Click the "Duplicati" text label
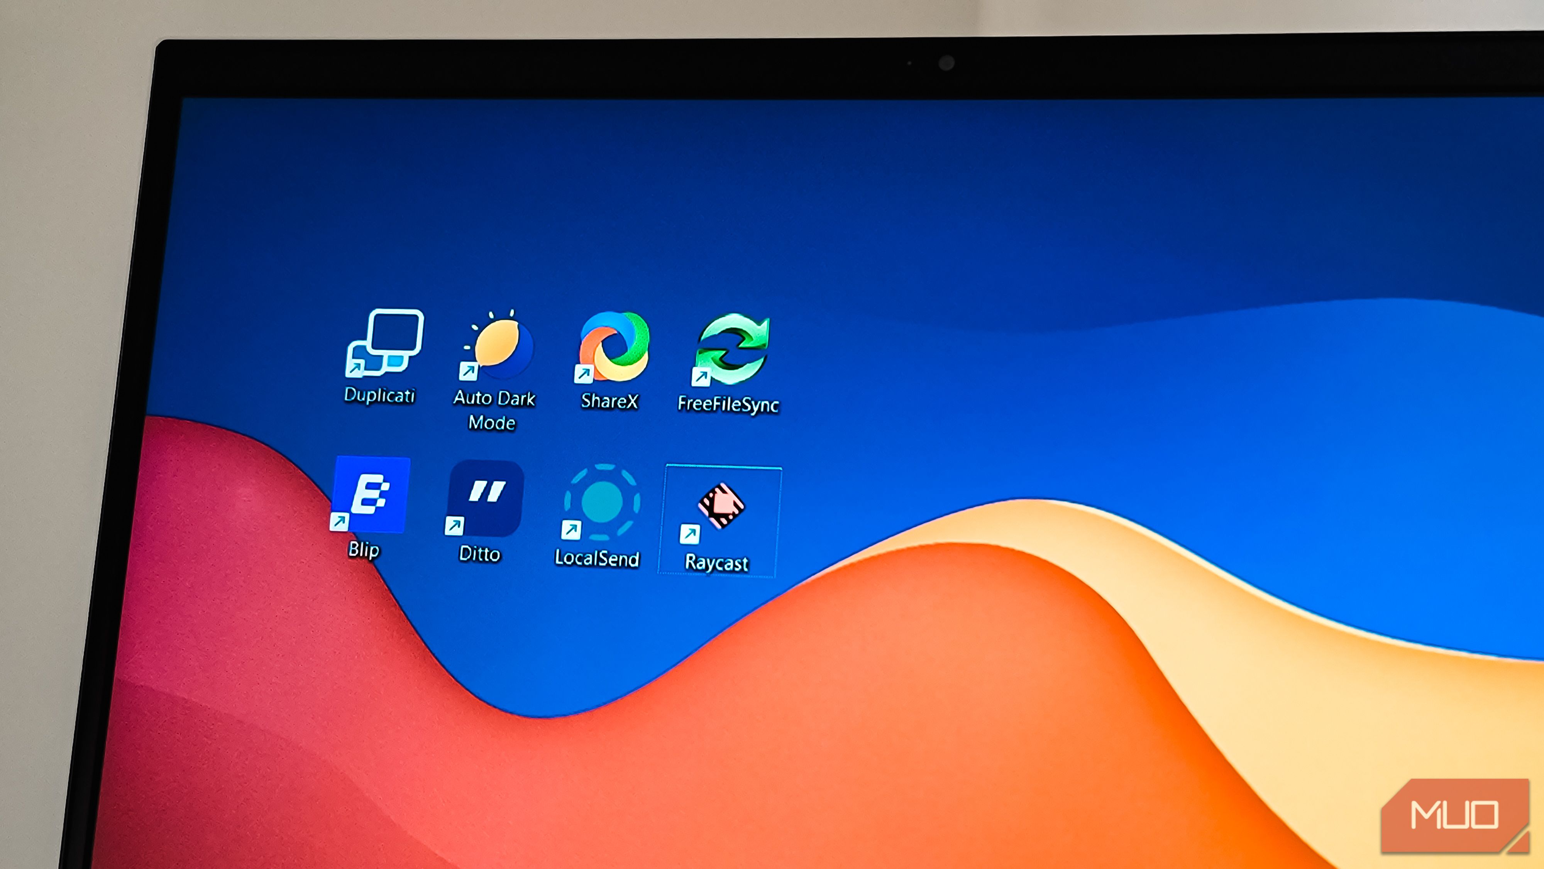This screenshot has height=869, width=1544. [379, 395]
